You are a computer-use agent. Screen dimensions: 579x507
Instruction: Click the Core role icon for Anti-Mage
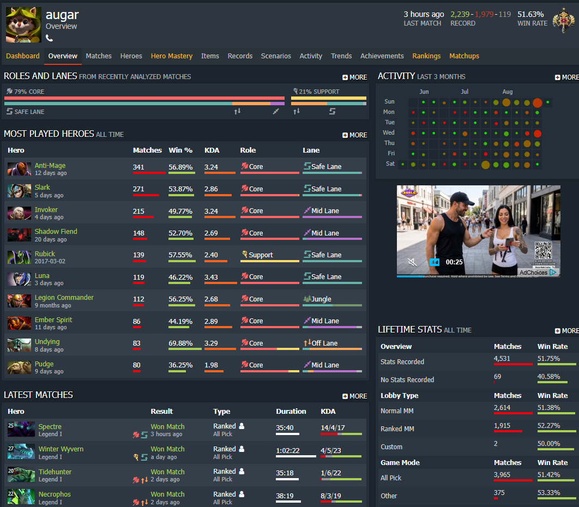pos(244,166)
